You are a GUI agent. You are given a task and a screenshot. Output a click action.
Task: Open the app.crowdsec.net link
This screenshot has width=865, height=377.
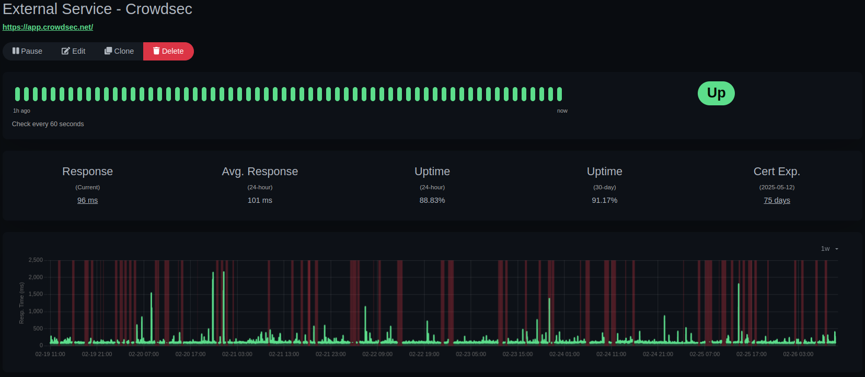coord(48,27)
